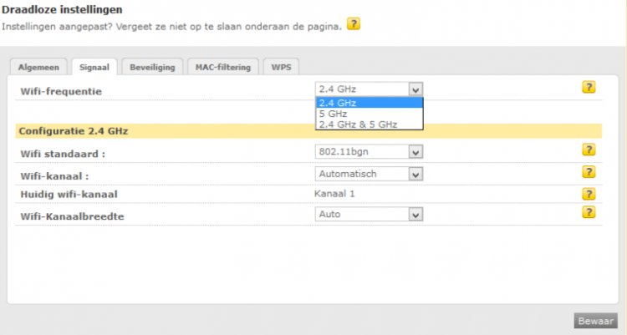Select the WPS tab
The width and height of the screenshot is (627, 335).
pos(281,68)
